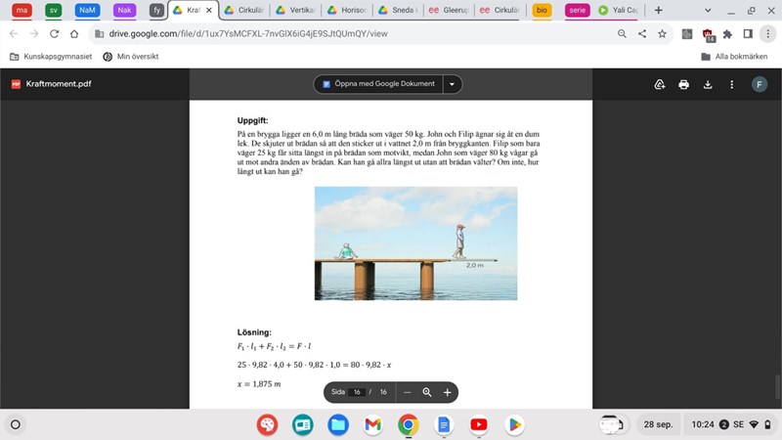Click the page number field

(x=359, y=392)
